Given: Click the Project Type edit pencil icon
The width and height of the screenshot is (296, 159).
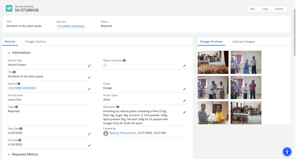Looking at the screenshot, I should point(184,101).
